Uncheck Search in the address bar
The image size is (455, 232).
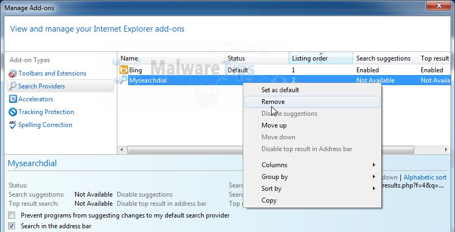click(x=12, y=226)
